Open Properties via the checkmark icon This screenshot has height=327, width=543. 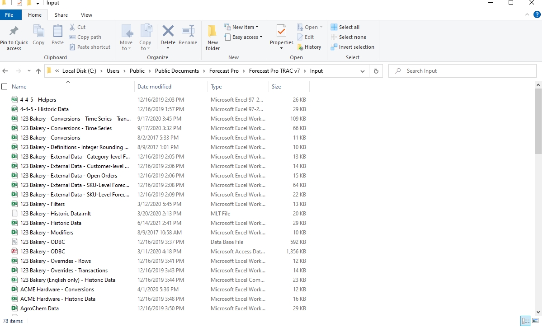click(281, 32)
